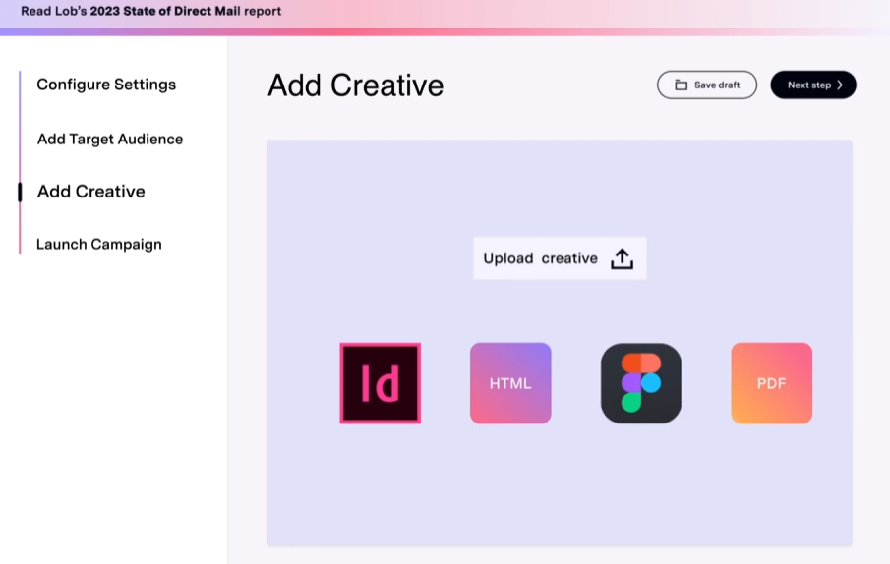This screenshot has width=890, height=564.
Task: Select the Add Creative sidebar step
Action: [90, 192]
